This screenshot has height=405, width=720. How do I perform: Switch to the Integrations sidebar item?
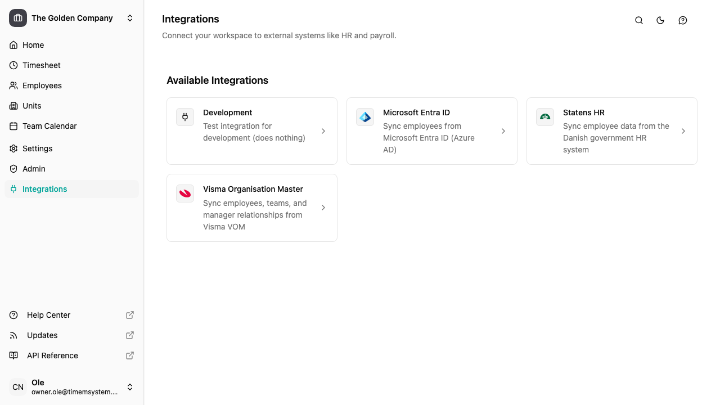(45, 189)
